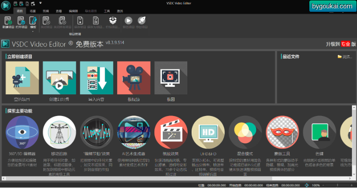Switch to the 工具 ribbon tab
Viewport: 357px width, 188px height.
pos(107,11)
